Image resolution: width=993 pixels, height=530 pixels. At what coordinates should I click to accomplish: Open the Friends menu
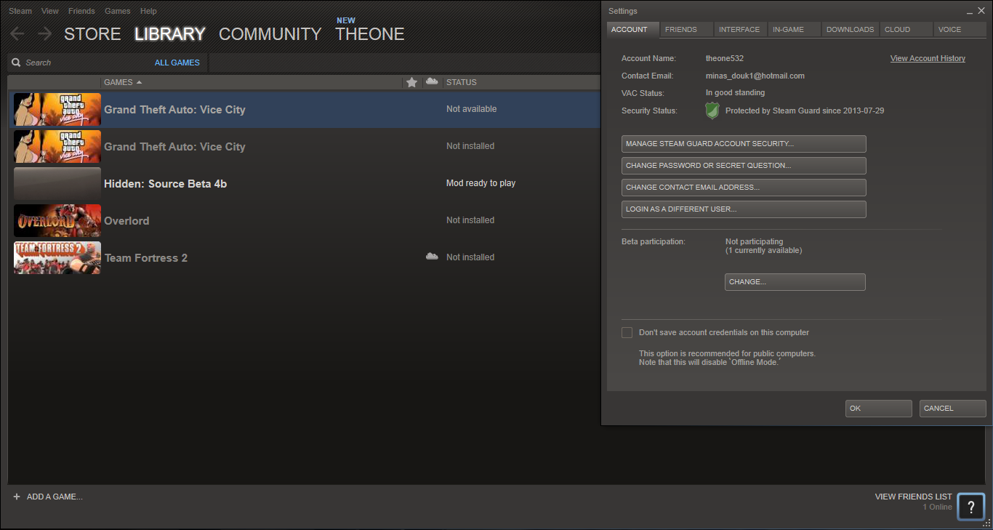81,12
